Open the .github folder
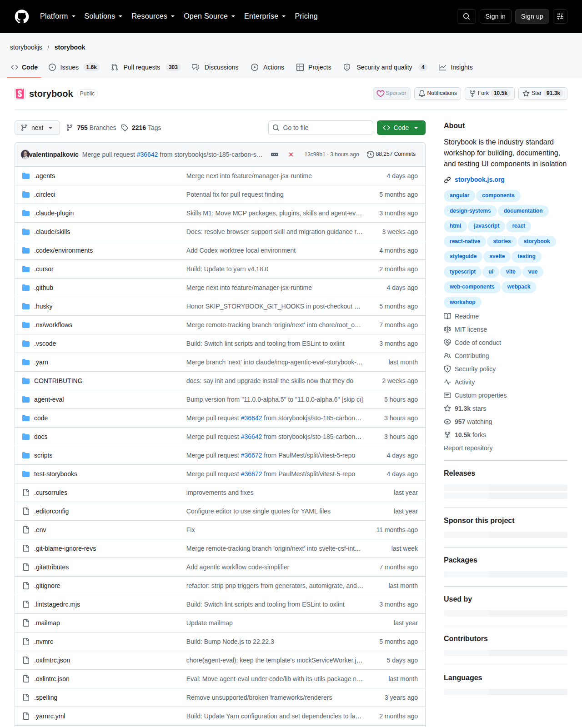The width and height of the screenshot is (582, 727). [44, 288]
